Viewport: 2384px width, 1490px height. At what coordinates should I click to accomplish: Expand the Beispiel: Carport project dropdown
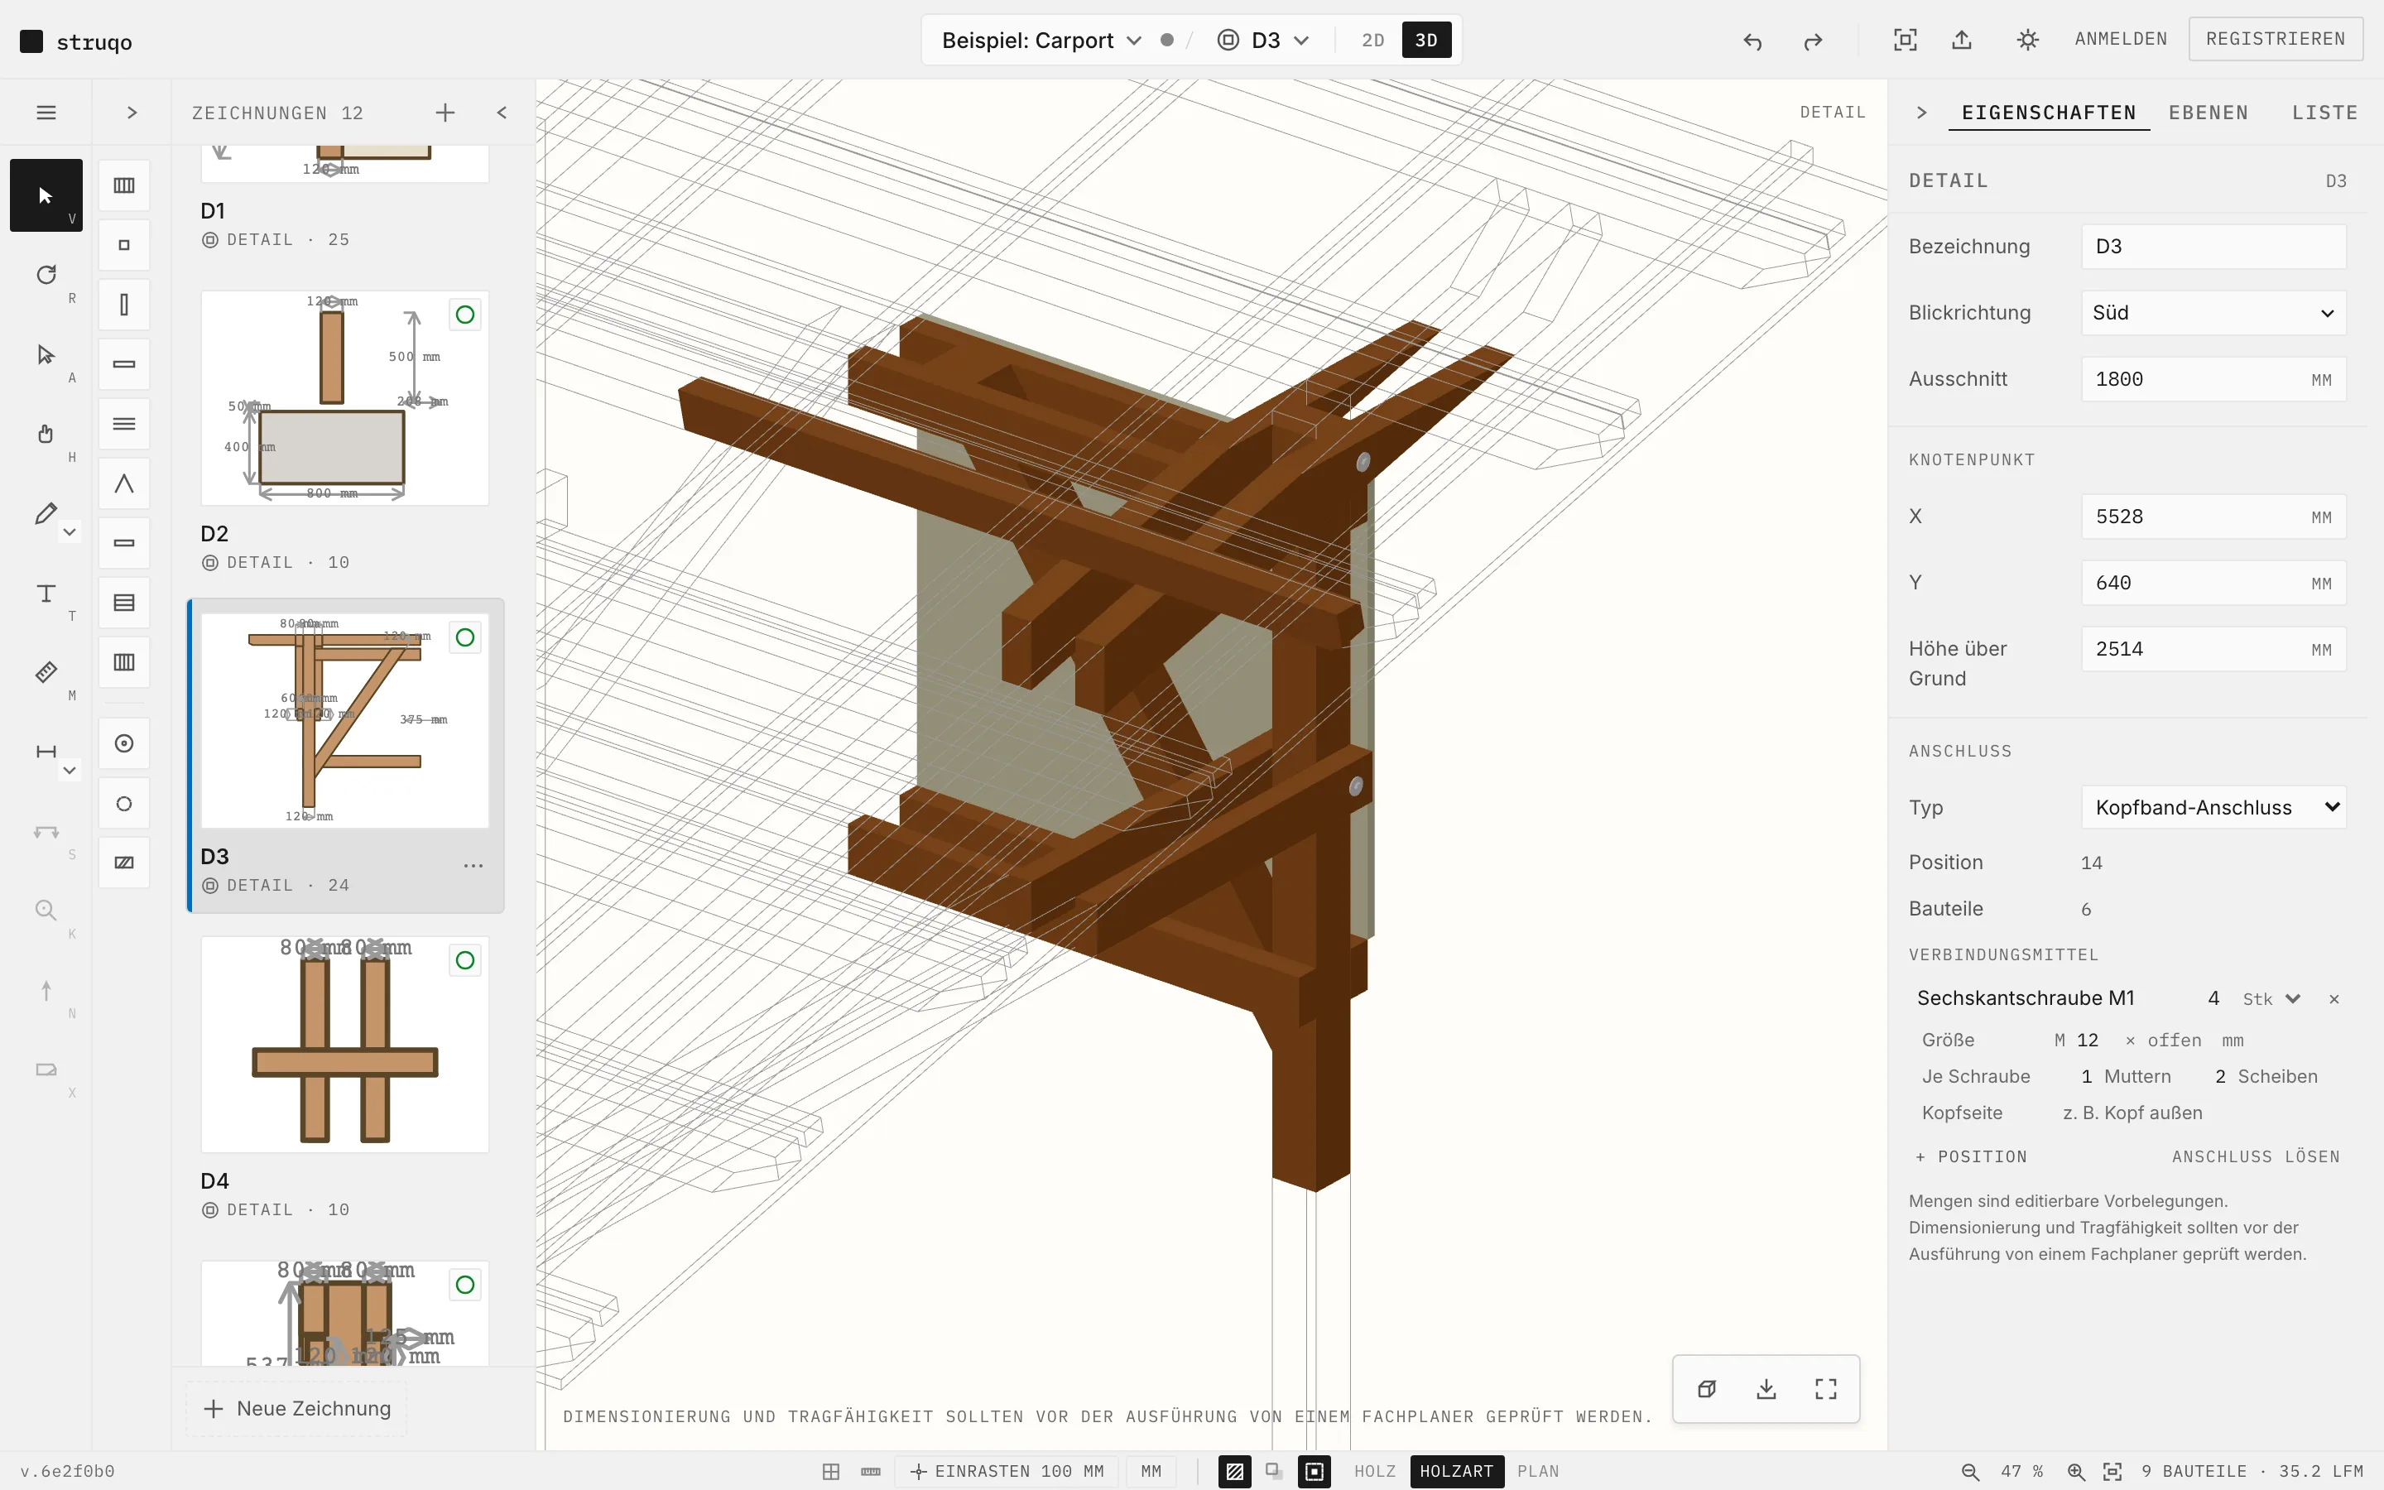pos(1041,41)
